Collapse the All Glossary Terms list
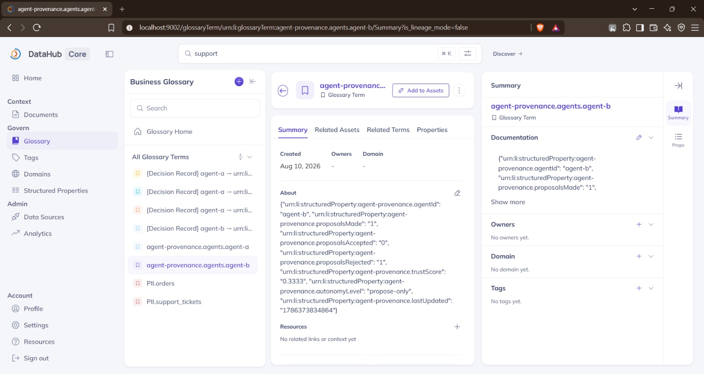The image size is (704, 374). 249,157
